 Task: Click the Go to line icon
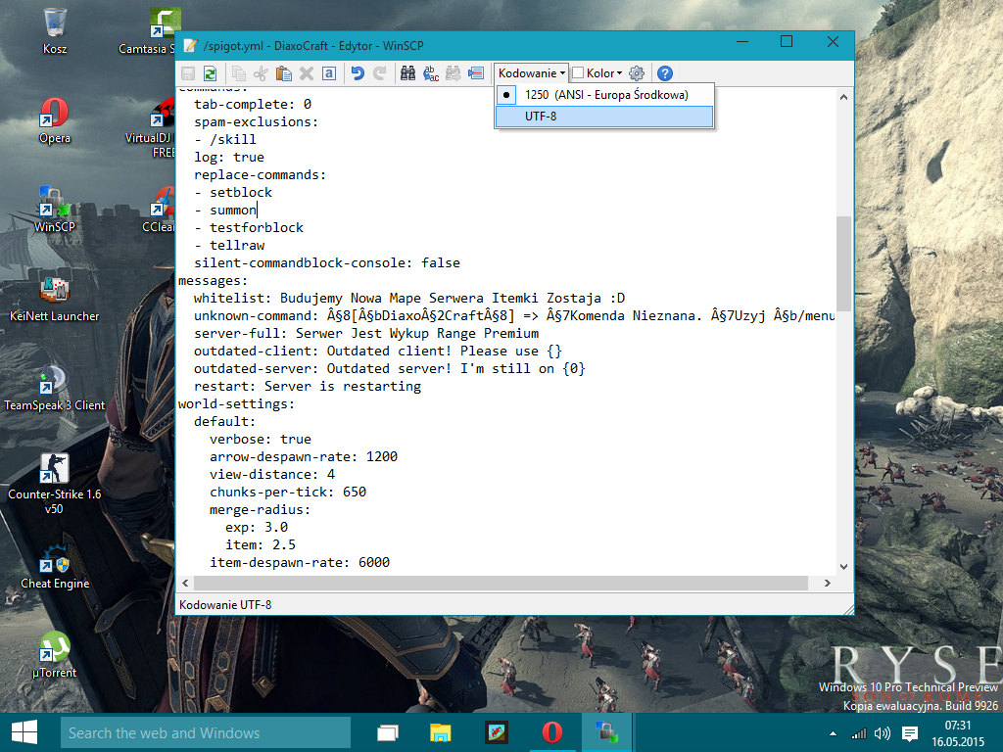point(476,73)
